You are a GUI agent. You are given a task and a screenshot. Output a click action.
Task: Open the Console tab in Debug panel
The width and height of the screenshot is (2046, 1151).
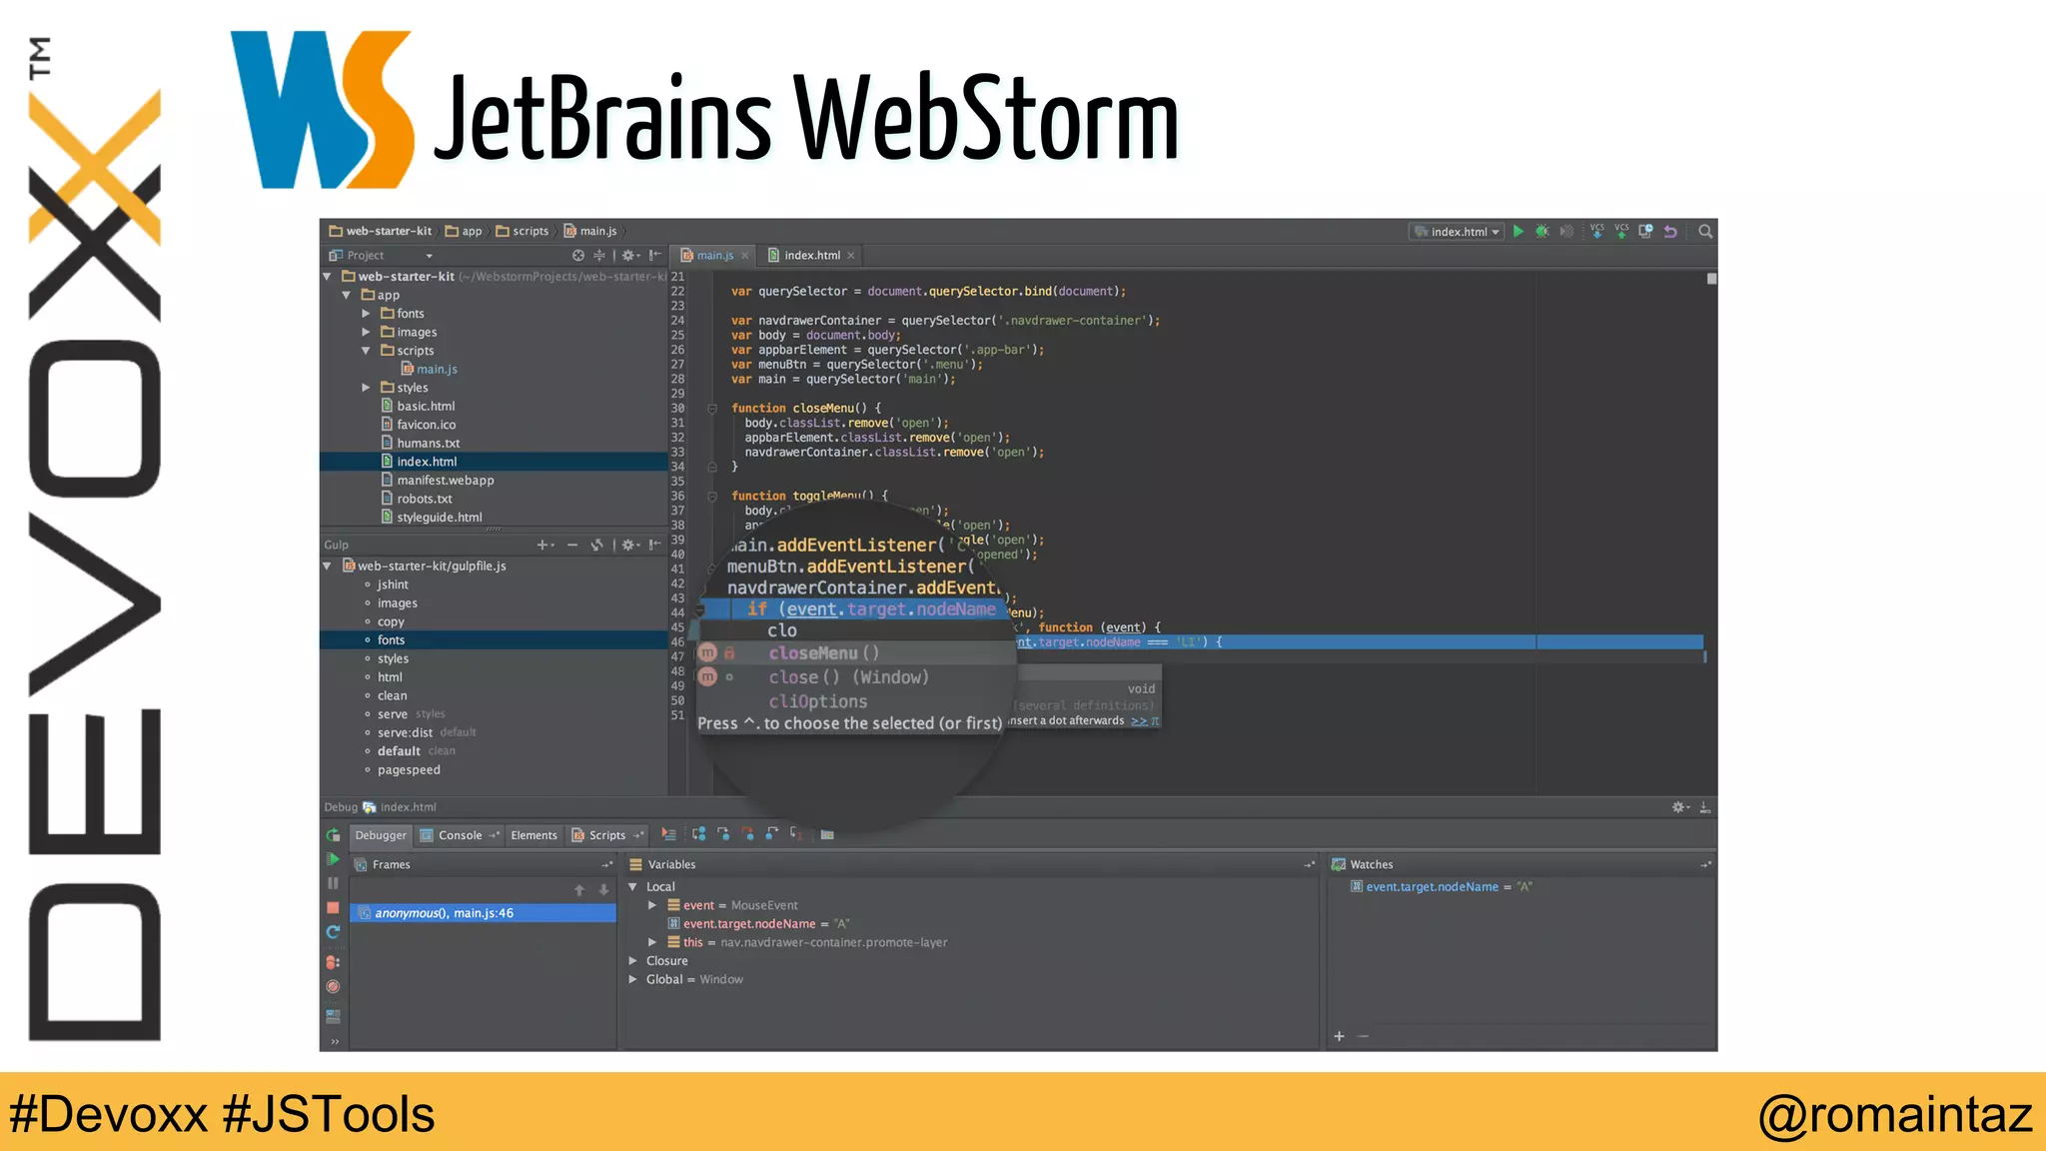point(460,835)
